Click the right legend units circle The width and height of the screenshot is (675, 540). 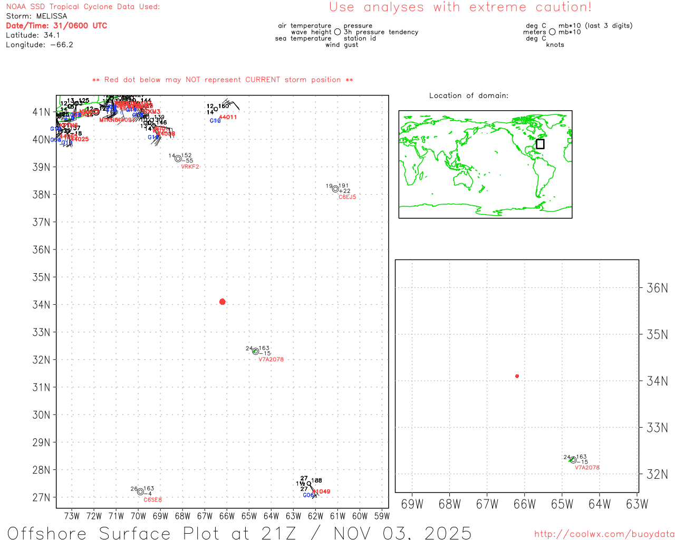click(552, 32)
